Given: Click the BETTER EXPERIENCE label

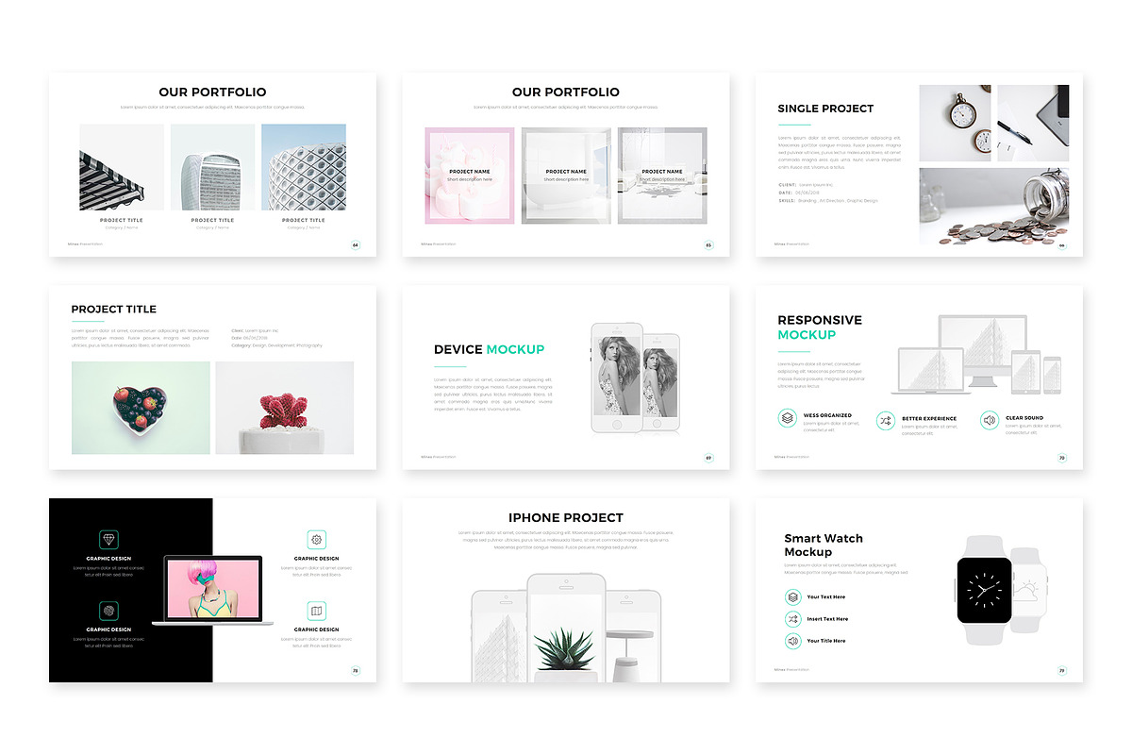Looking at the screenshot, I should tap(929, 418).
